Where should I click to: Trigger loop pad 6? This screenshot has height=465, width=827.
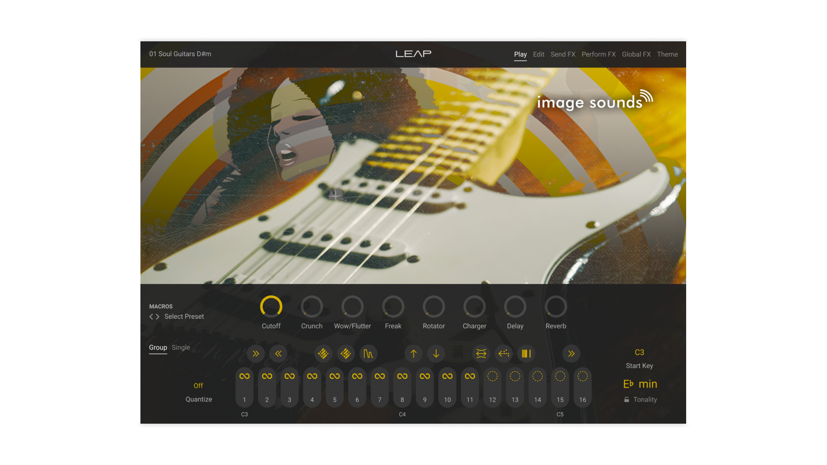[x=357, y=387]
